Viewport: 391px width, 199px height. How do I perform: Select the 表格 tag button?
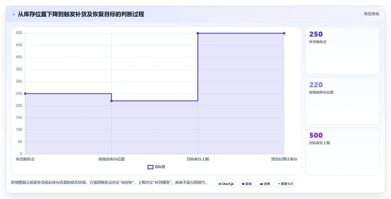(247, 184)
